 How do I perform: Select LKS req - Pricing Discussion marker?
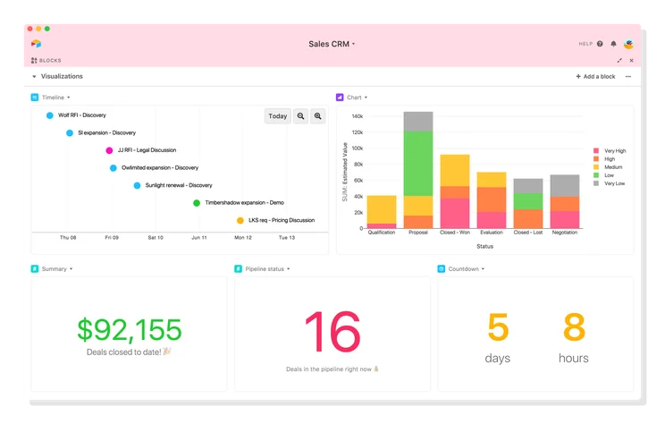click(240, 220)
